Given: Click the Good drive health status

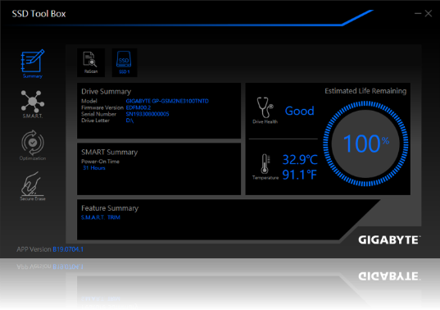Looking at the screenshot, I should click(x=299, y=111).
